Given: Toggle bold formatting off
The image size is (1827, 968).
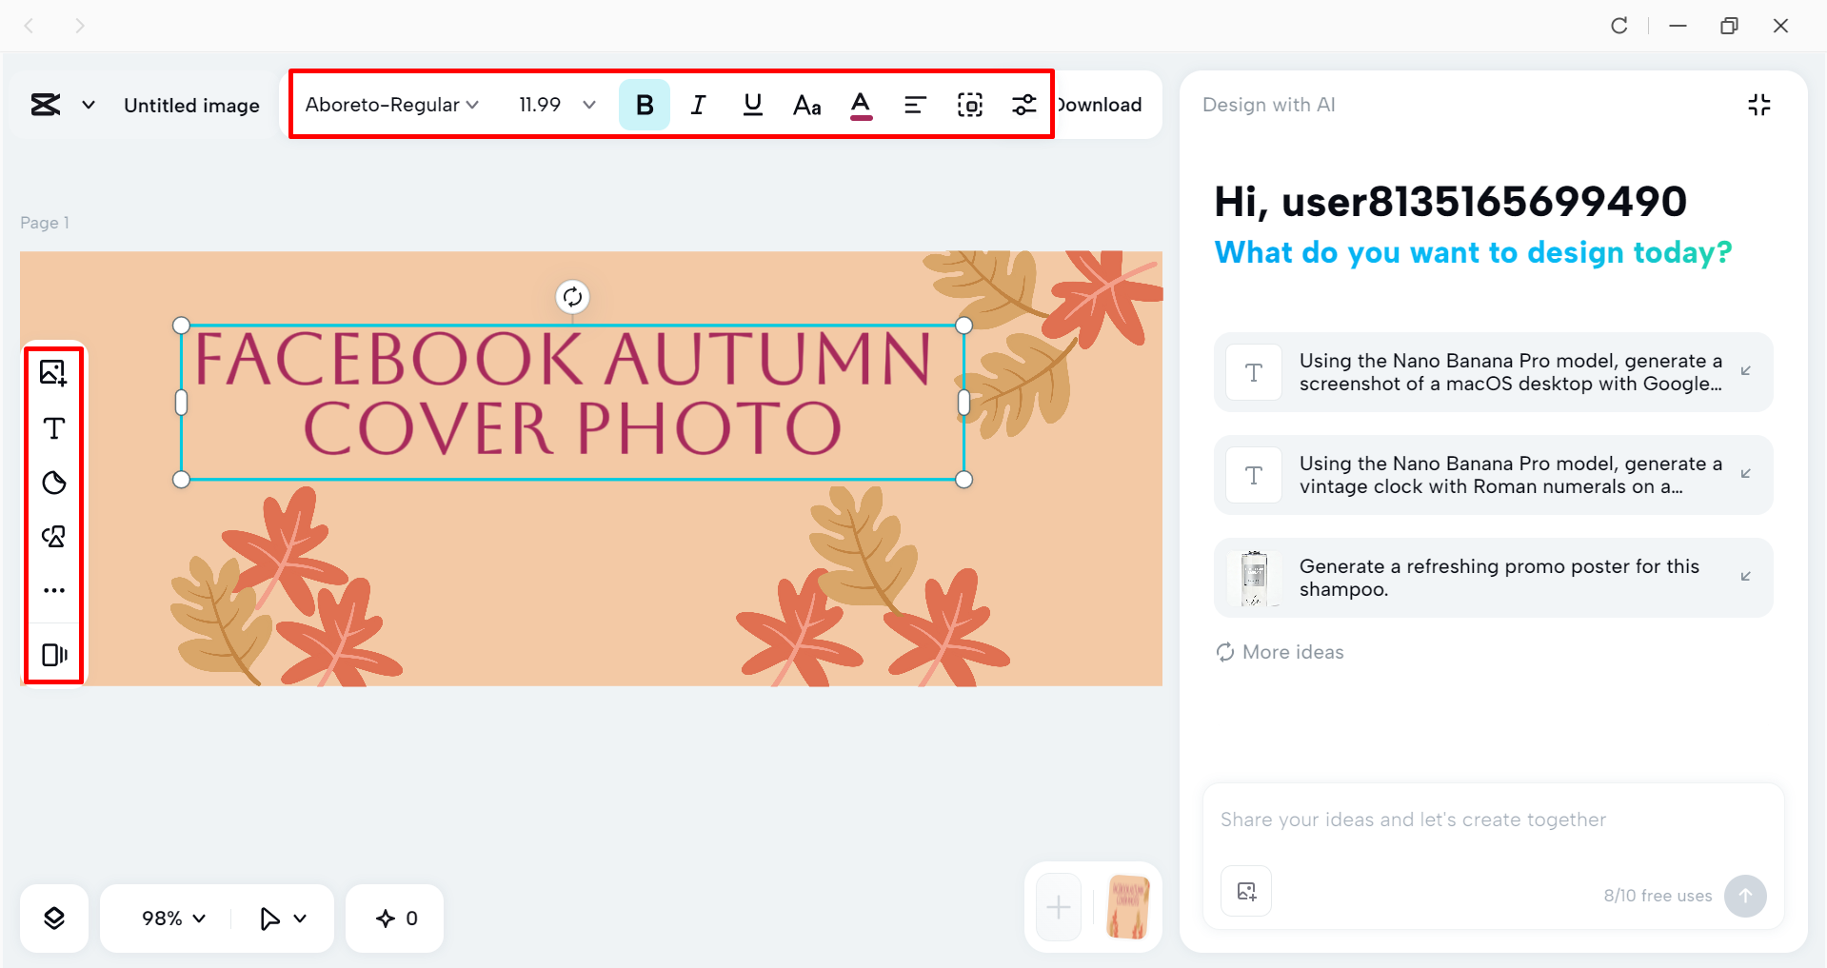Looking at the screenshot, I should 644,105.
